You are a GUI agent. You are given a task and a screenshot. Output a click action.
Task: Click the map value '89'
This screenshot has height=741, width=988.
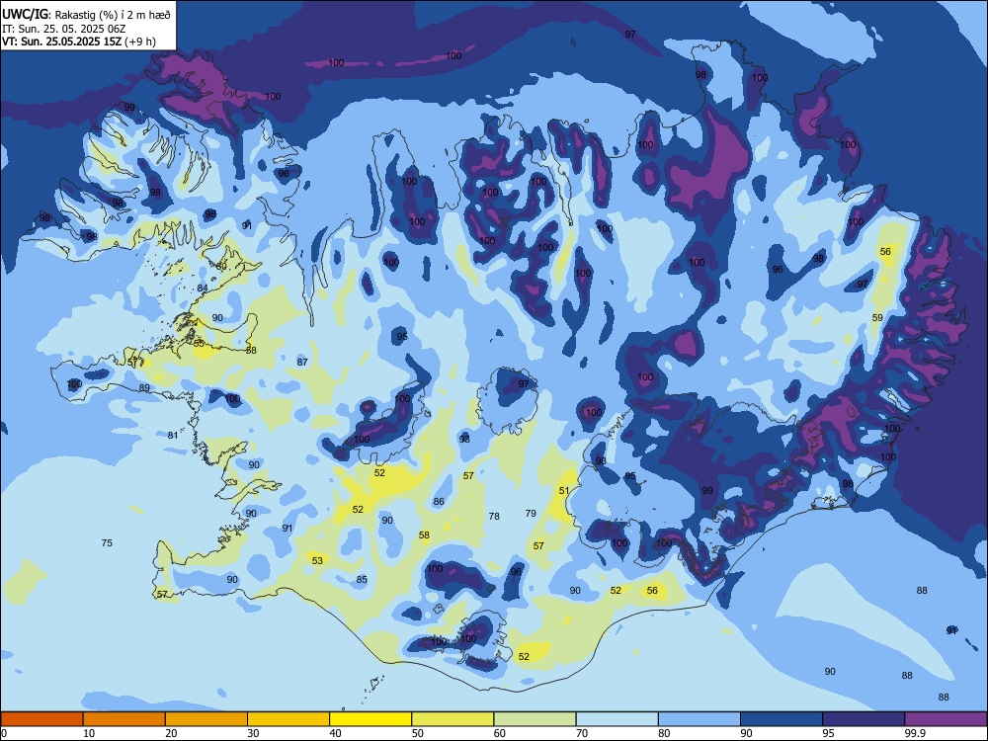tap(144, 387)
